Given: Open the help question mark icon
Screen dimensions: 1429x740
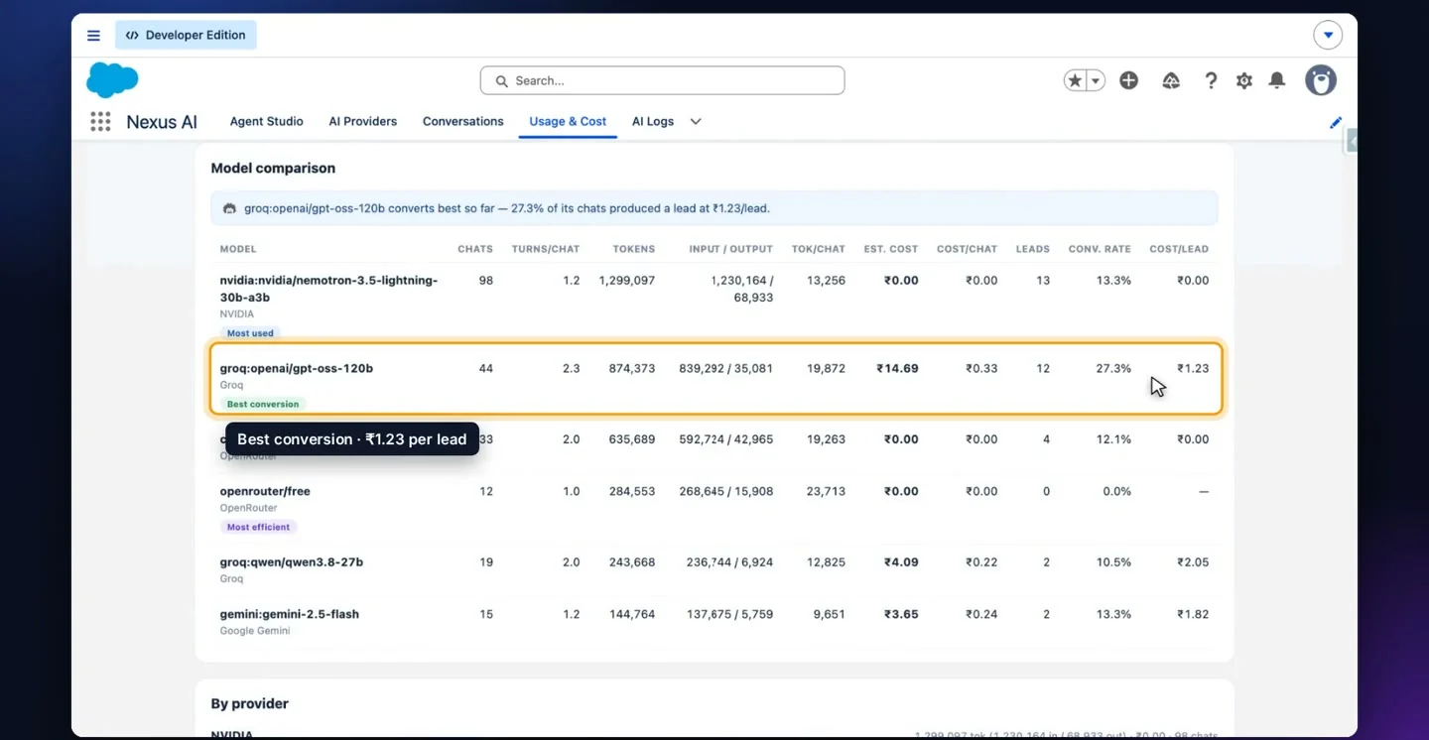Looking at the screenshot, I should click(1211, 80).
